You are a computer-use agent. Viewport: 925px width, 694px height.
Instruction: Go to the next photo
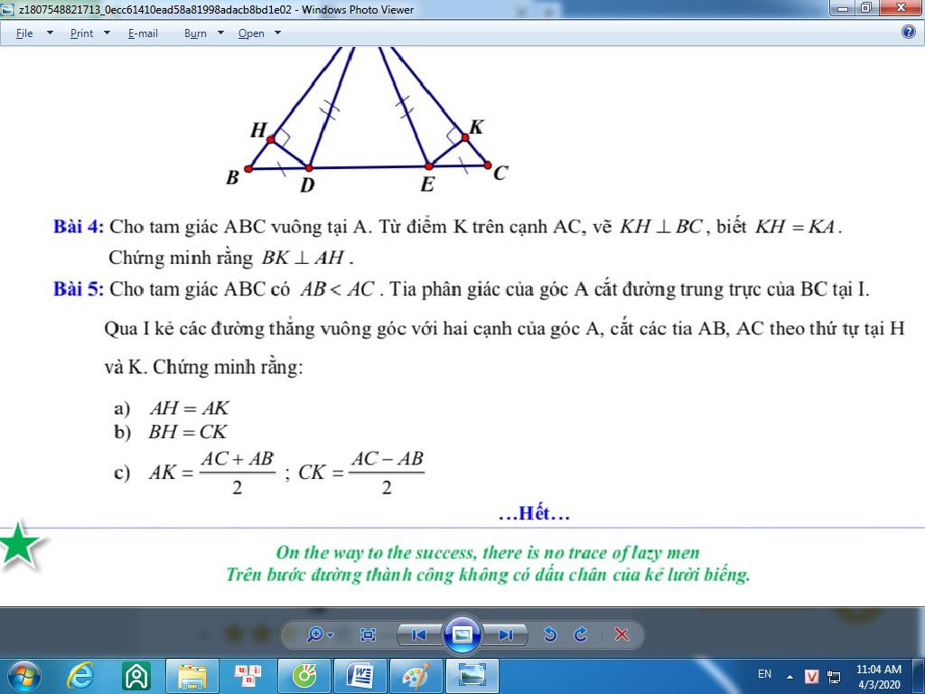click(x=505, y=634)
